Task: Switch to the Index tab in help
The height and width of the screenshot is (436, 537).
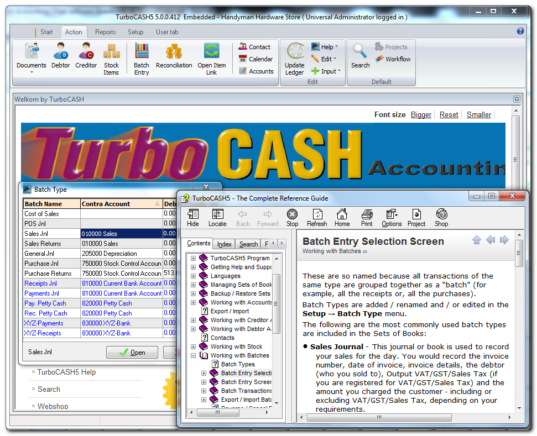Action: (x=225, y=244)
